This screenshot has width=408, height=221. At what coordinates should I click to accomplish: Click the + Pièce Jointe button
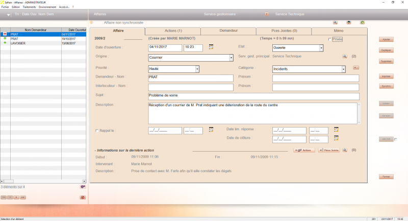pos(329,150)
